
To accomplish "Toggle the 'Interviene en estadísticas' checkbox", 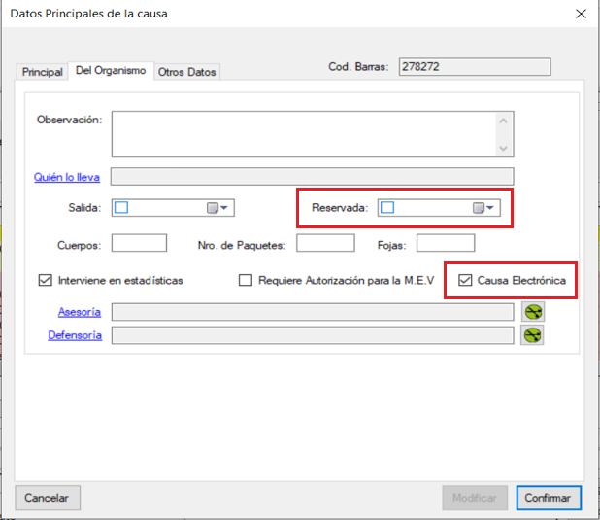I will tap(45, 281).
